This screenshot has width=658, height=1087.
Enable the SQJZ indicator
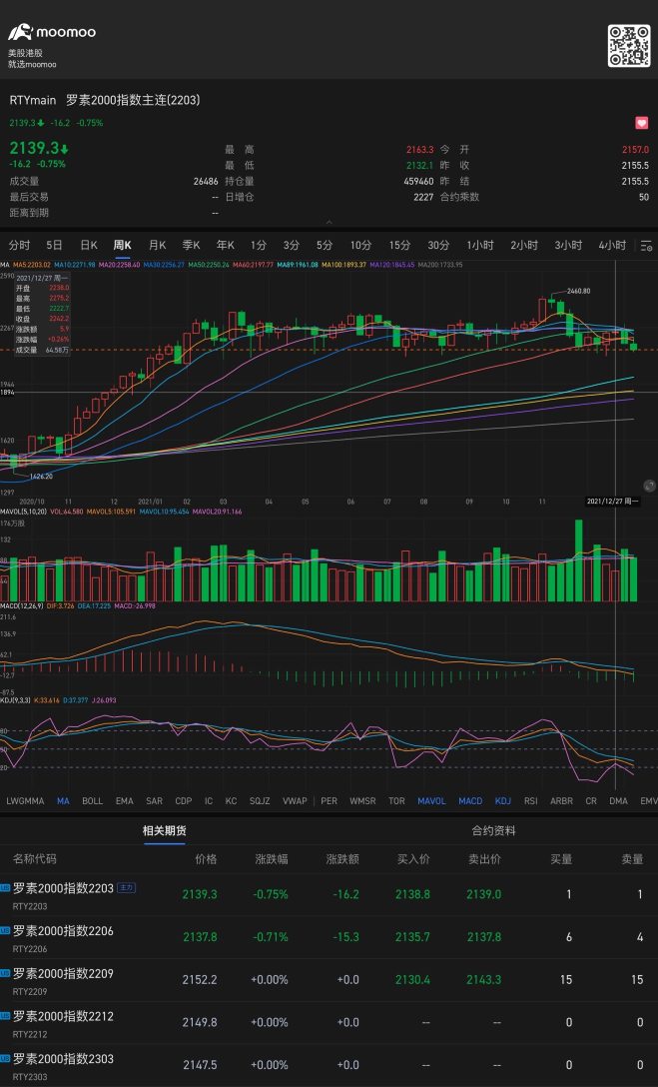260,800
